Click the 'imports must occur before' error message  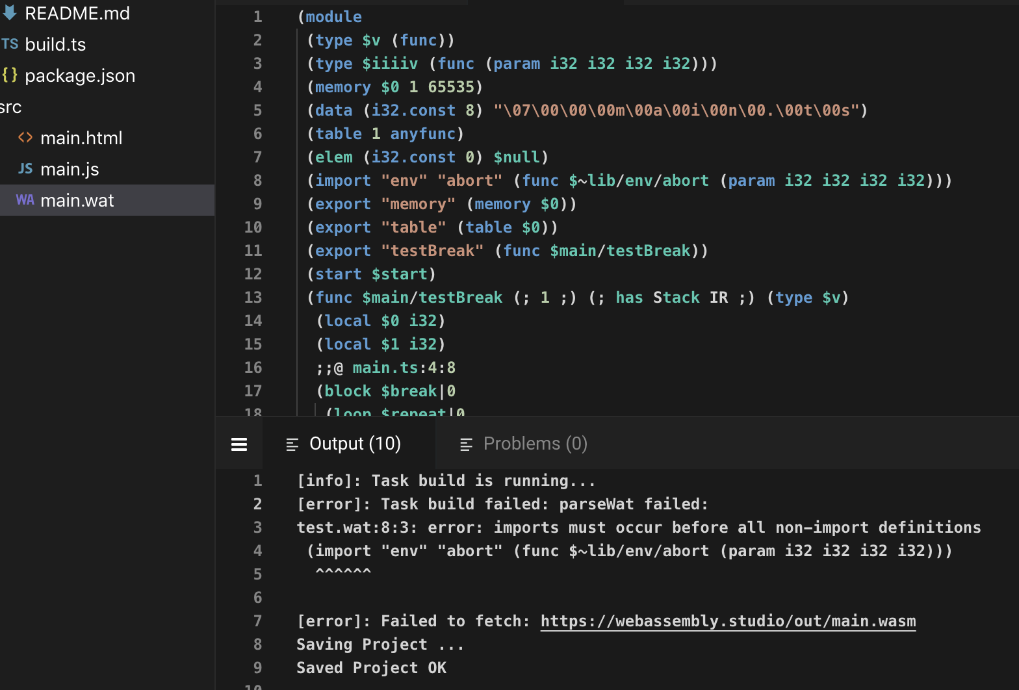click(x=639, y=528)
